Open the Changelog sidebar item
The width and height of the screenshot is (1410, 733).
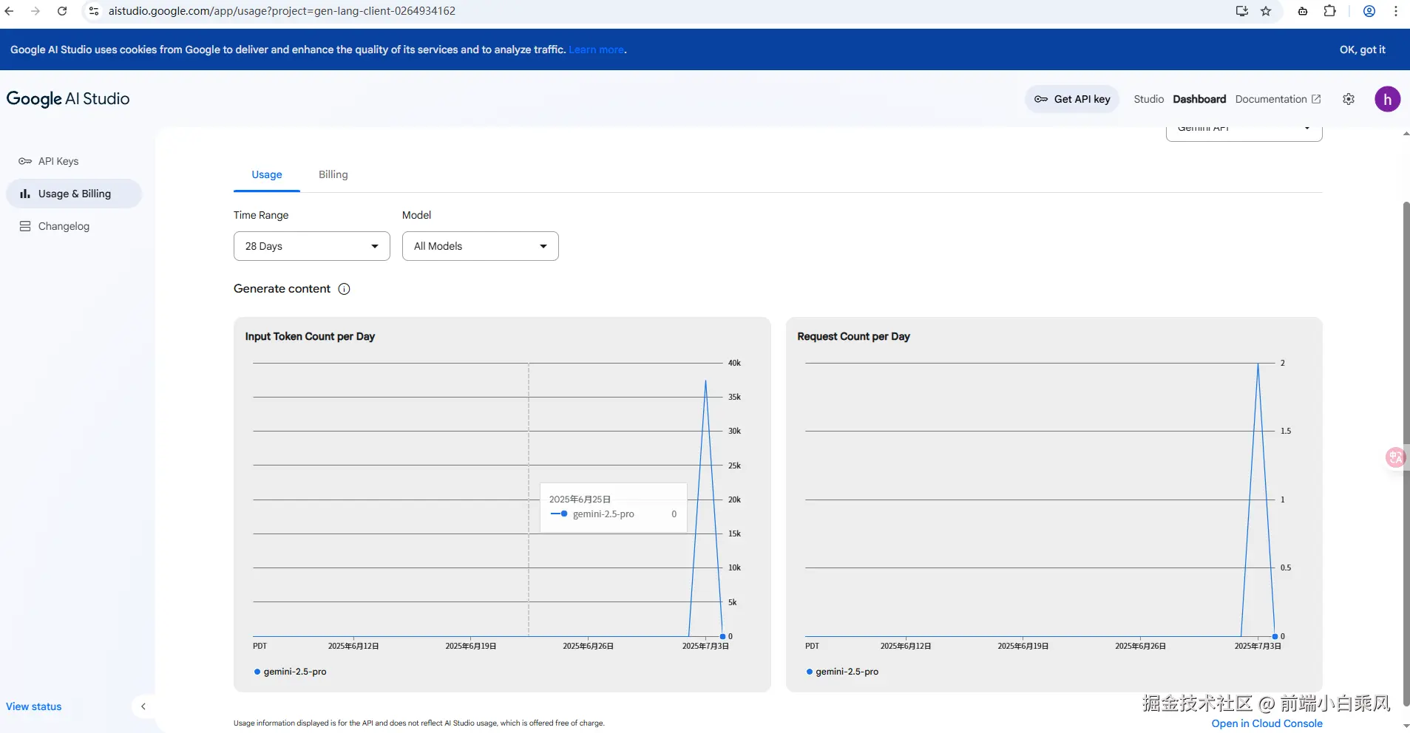pos(64,226)
